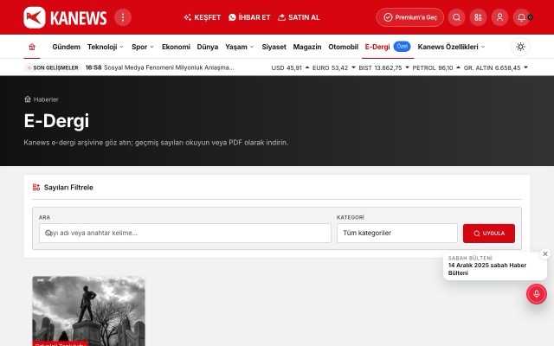554x346 pixels.
Task: Click the Premium'a Geç button
Action: [409, 17]
